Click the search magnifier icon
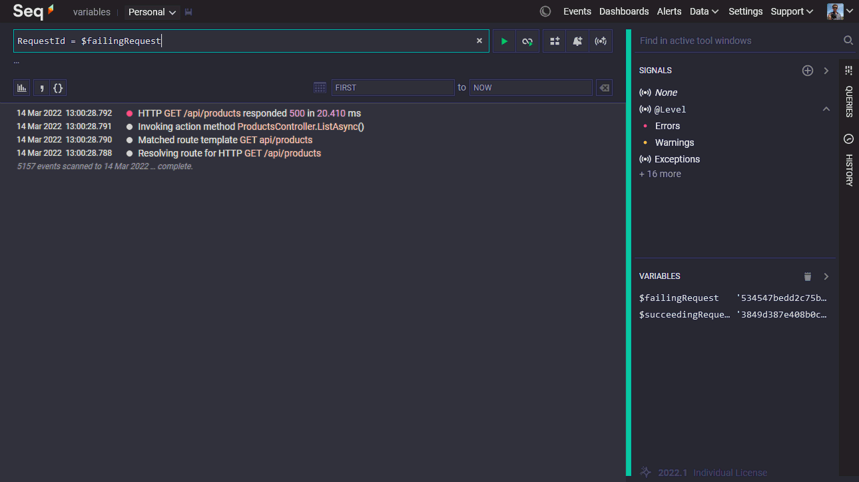 point(848,41)
